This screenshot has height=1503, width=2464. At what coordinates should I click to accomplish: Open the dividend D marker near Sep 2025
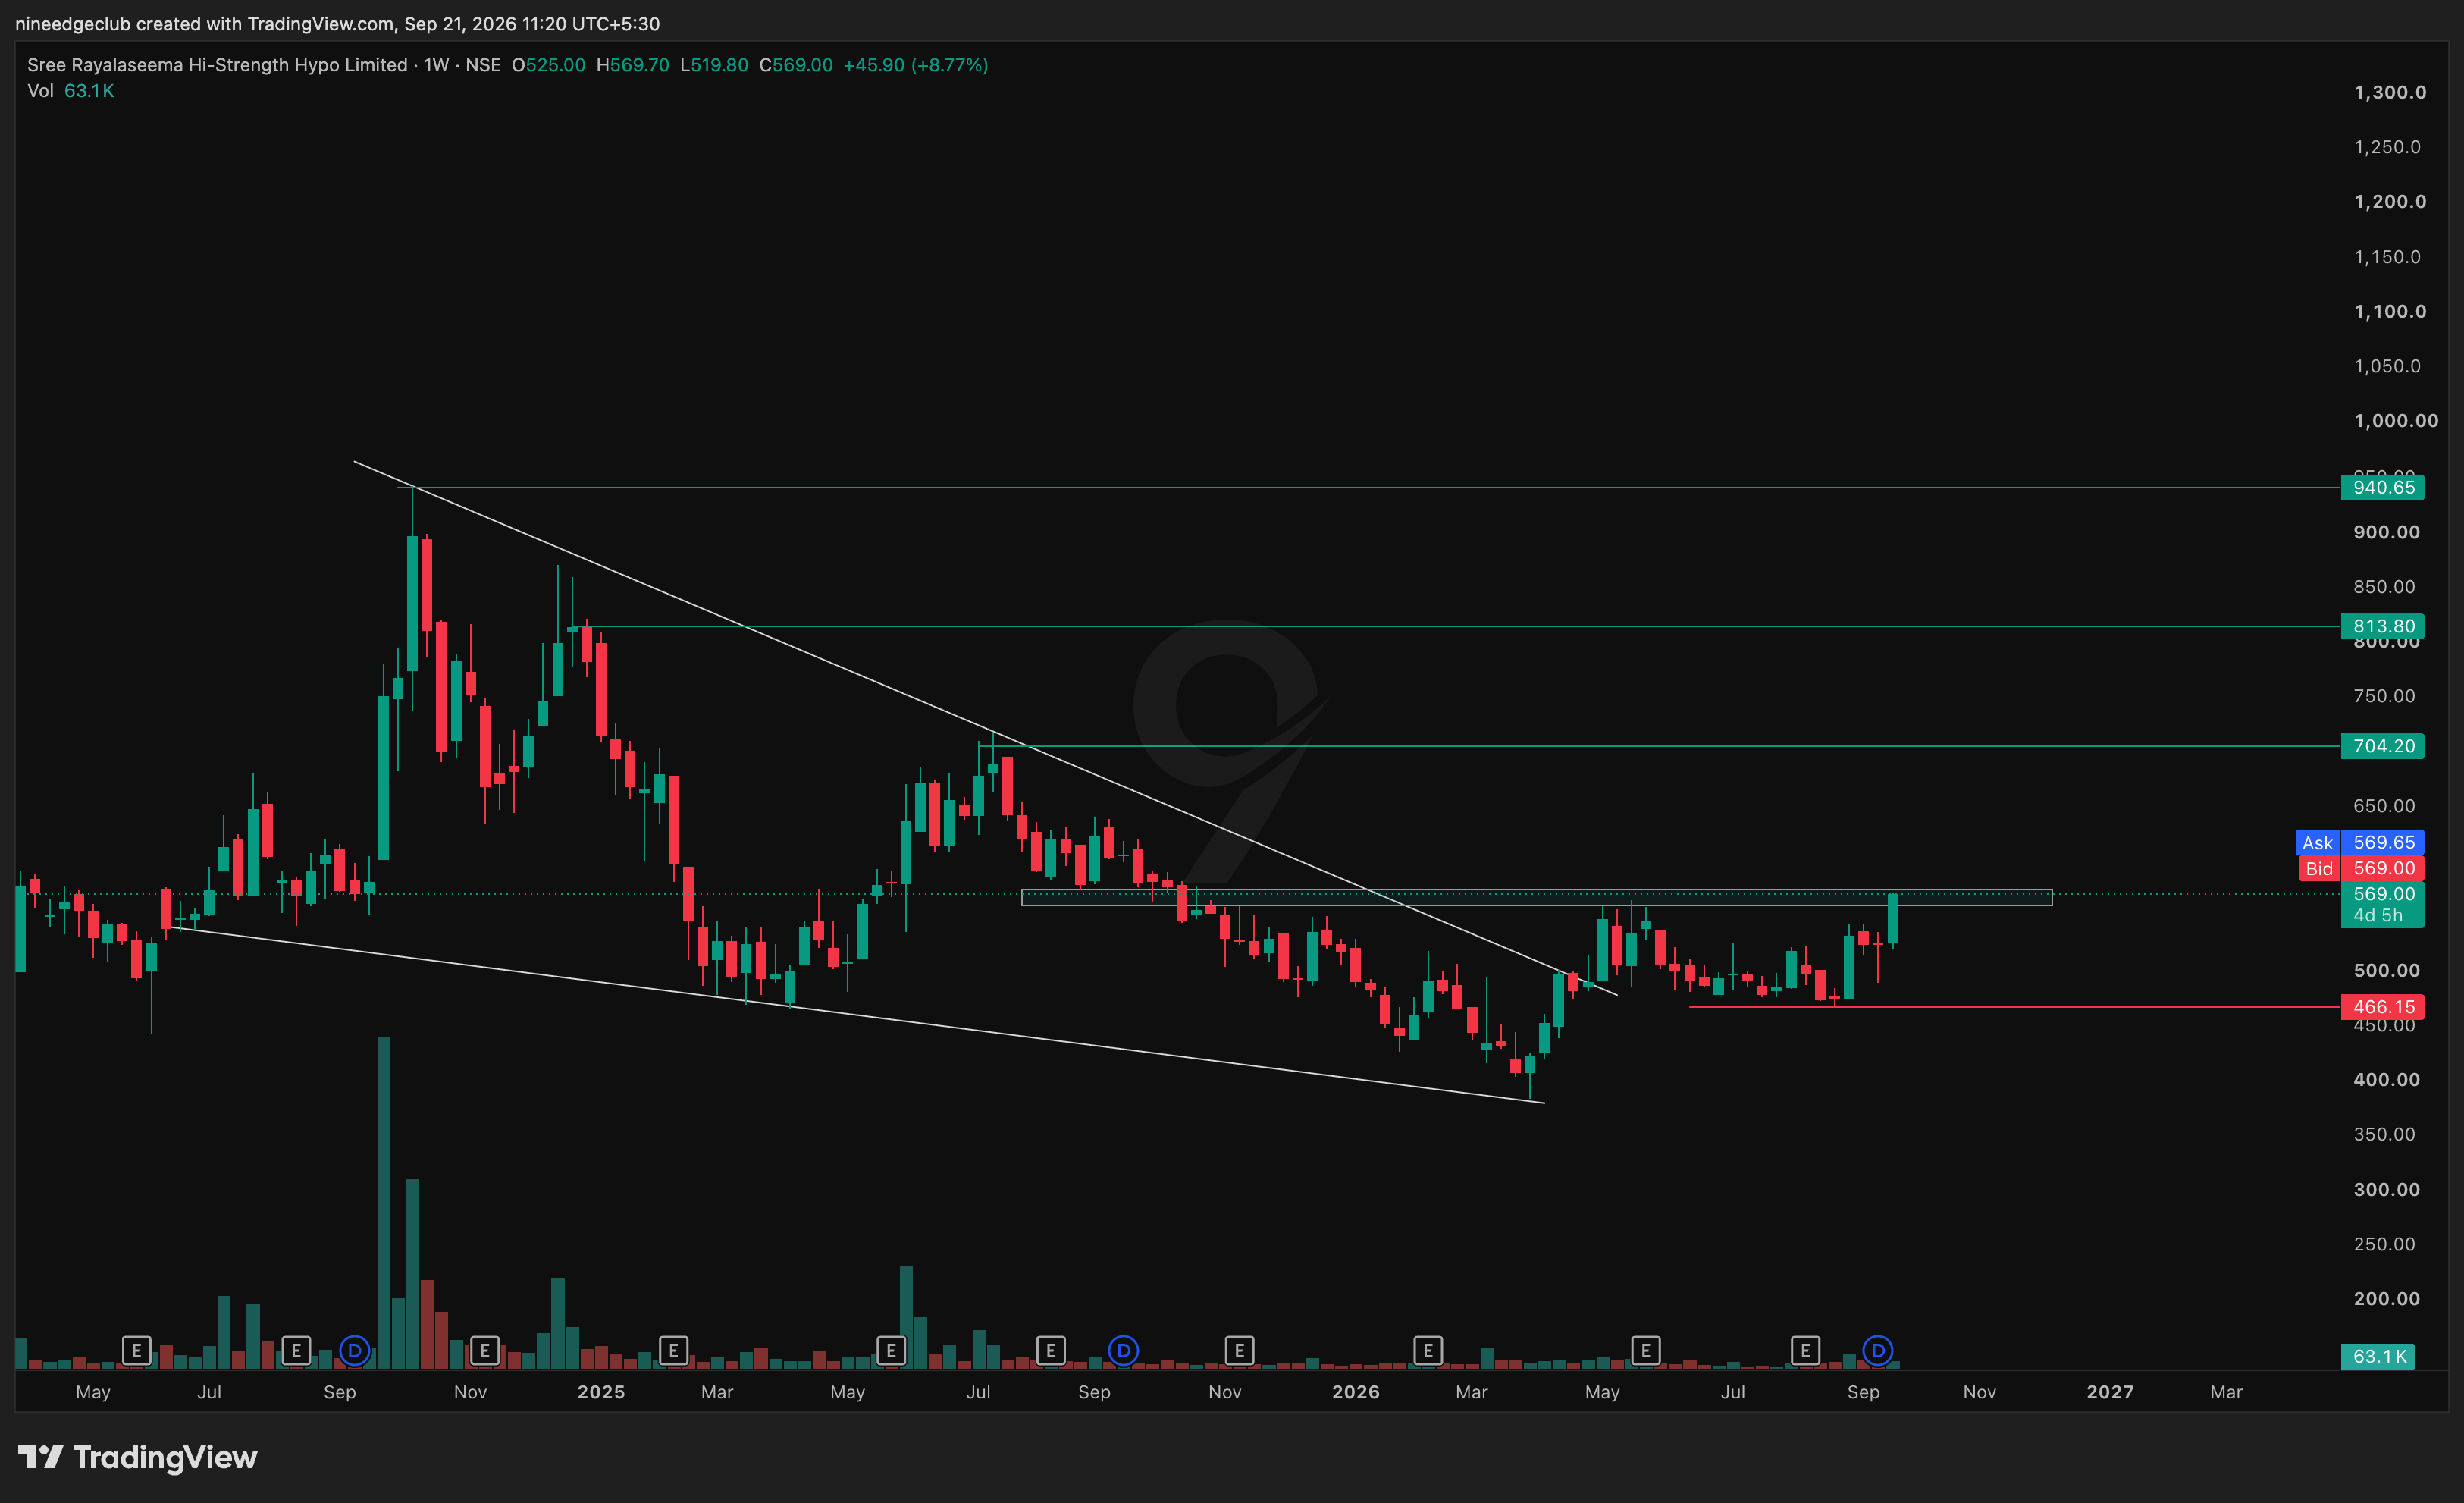point(1123,1351)
